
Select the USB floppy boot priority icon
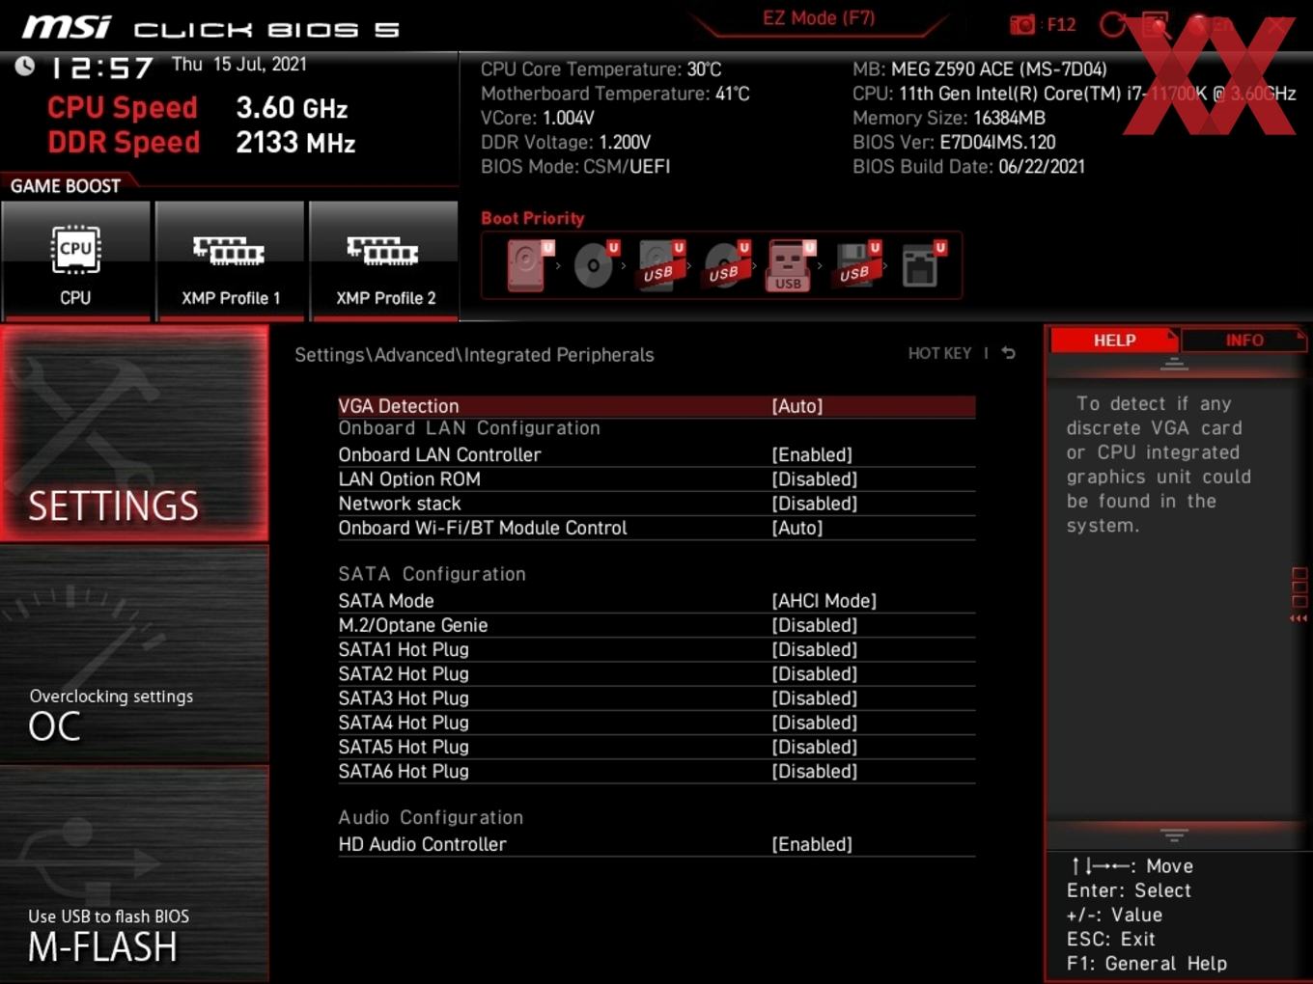856,265
